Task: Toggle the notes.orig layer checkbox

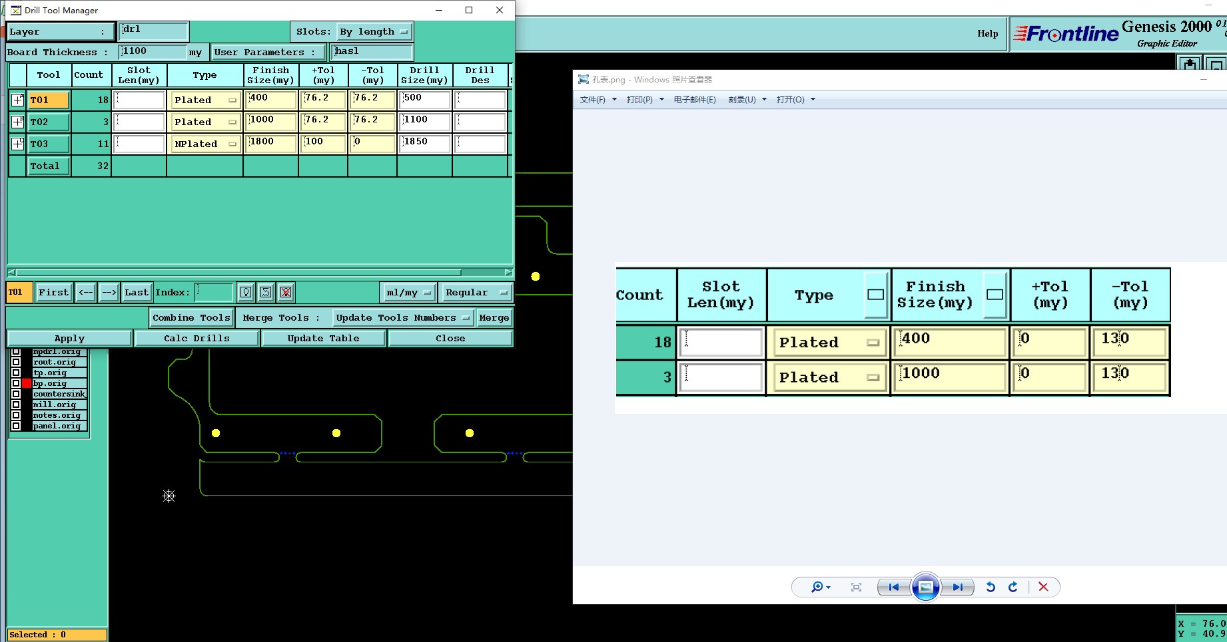Action: click(16, 415)
